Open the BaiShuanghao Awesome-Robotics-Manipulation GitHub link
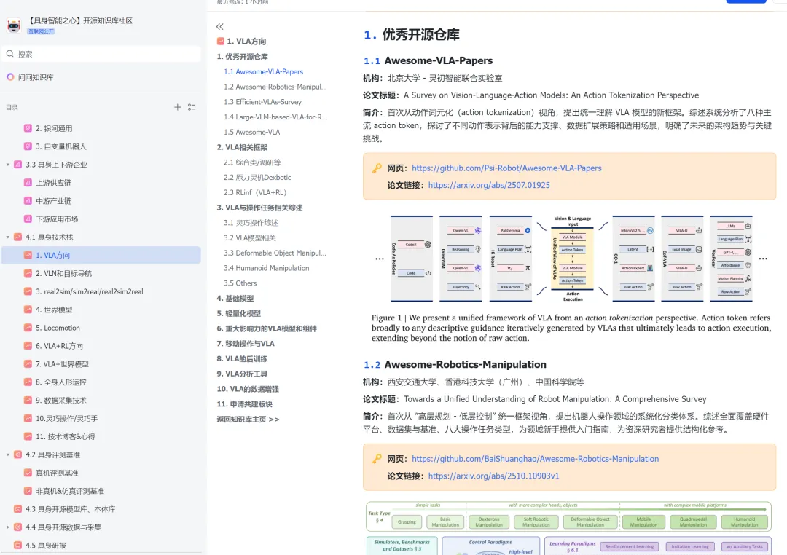This screenshot has height=555, width=787. (535, 459)
